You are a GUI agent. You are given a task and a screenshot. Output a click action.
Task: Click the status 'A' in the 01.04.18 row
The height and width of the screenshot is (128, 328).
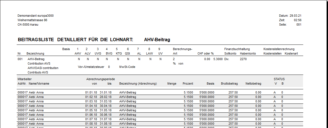coord(275,106)
